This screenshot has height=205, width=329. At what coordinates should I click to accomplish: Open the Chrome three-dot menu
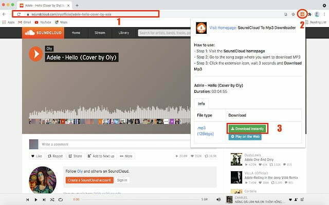(324, 14)
